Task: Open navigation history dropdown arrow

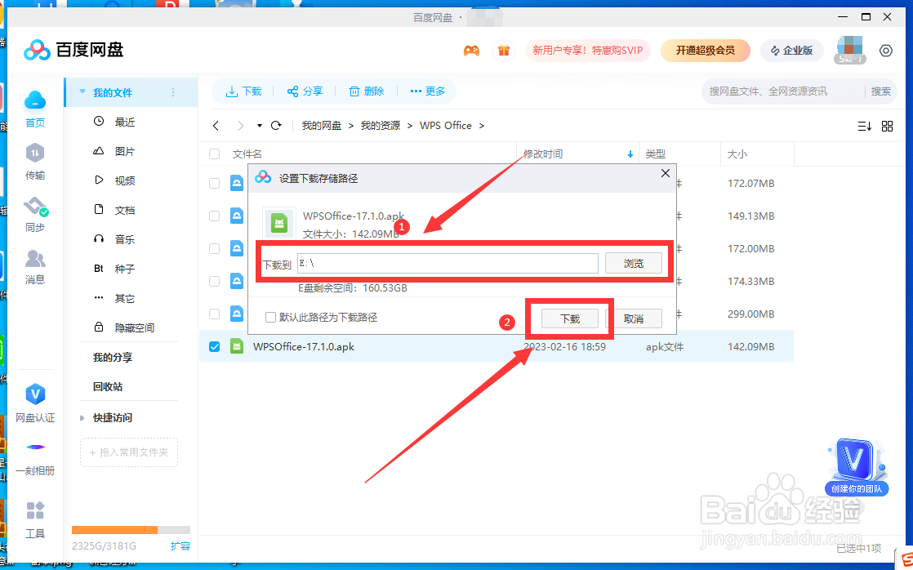Action: pos(259,126)
